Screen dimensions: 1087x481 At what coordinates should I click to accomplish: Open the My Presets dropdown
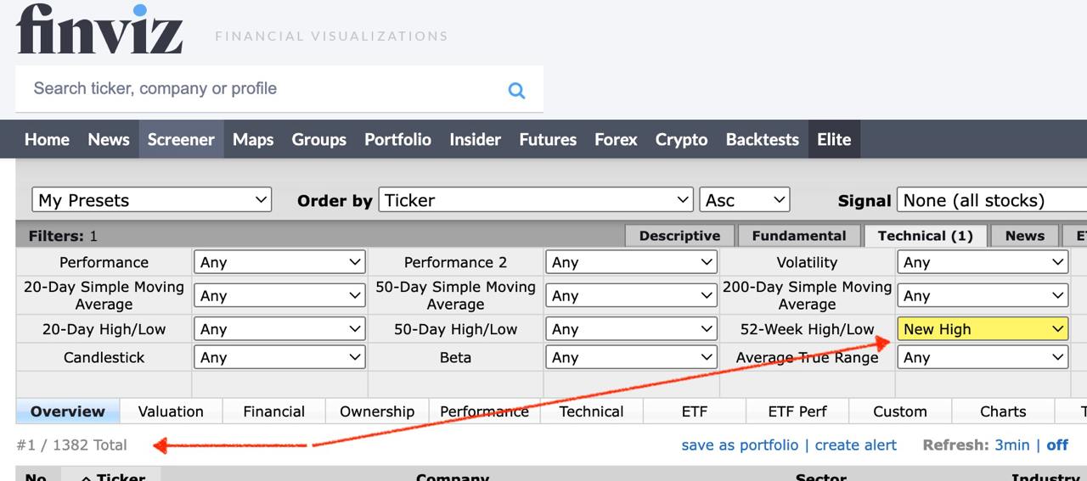coord(152,200)
